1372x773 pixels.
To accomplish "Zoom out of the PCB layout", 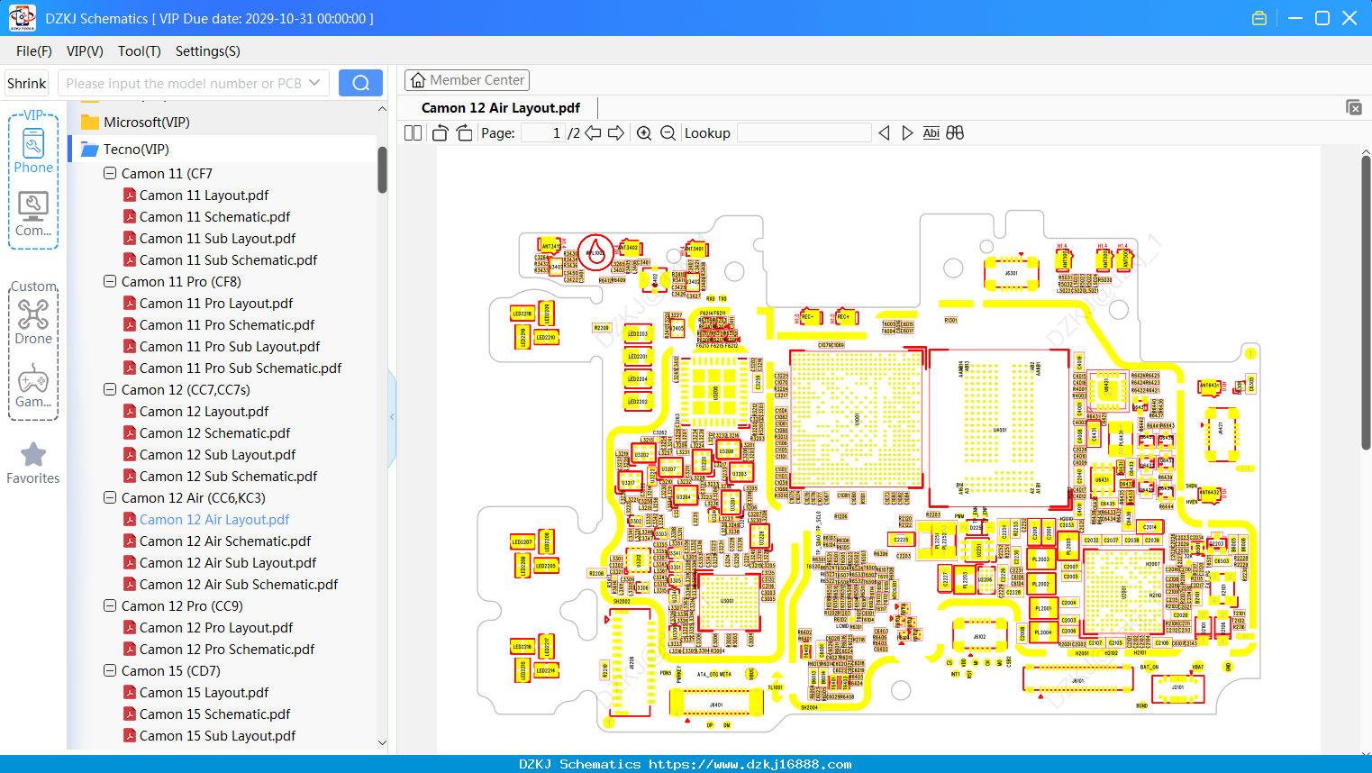I will coord(668,133).
